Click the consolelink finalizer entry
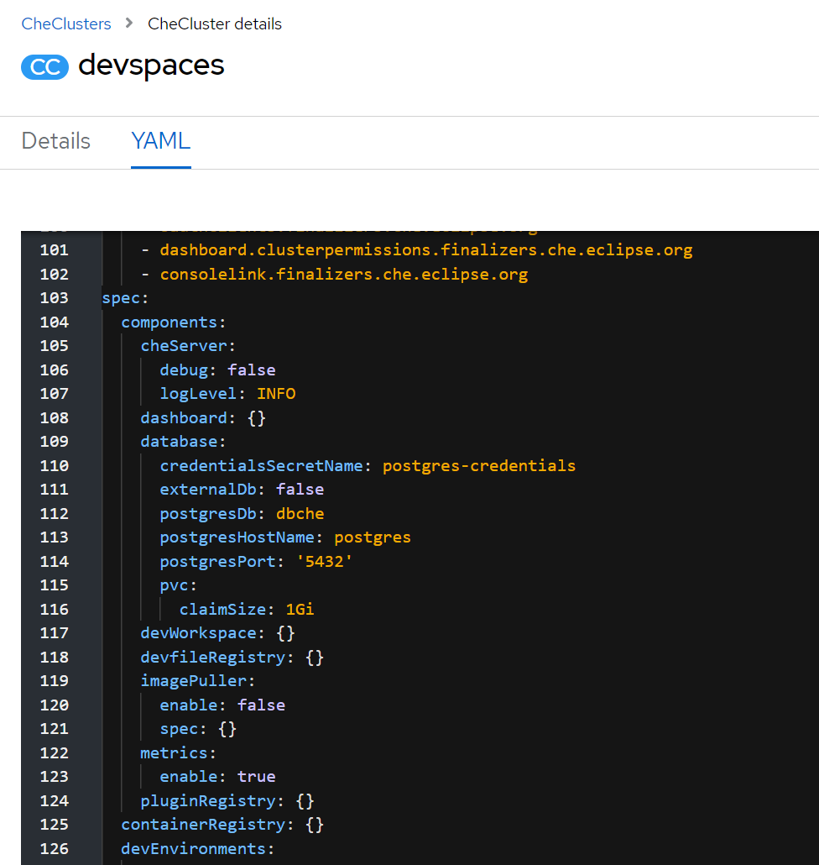Screen dimensions: 819x865 [344, 274]
